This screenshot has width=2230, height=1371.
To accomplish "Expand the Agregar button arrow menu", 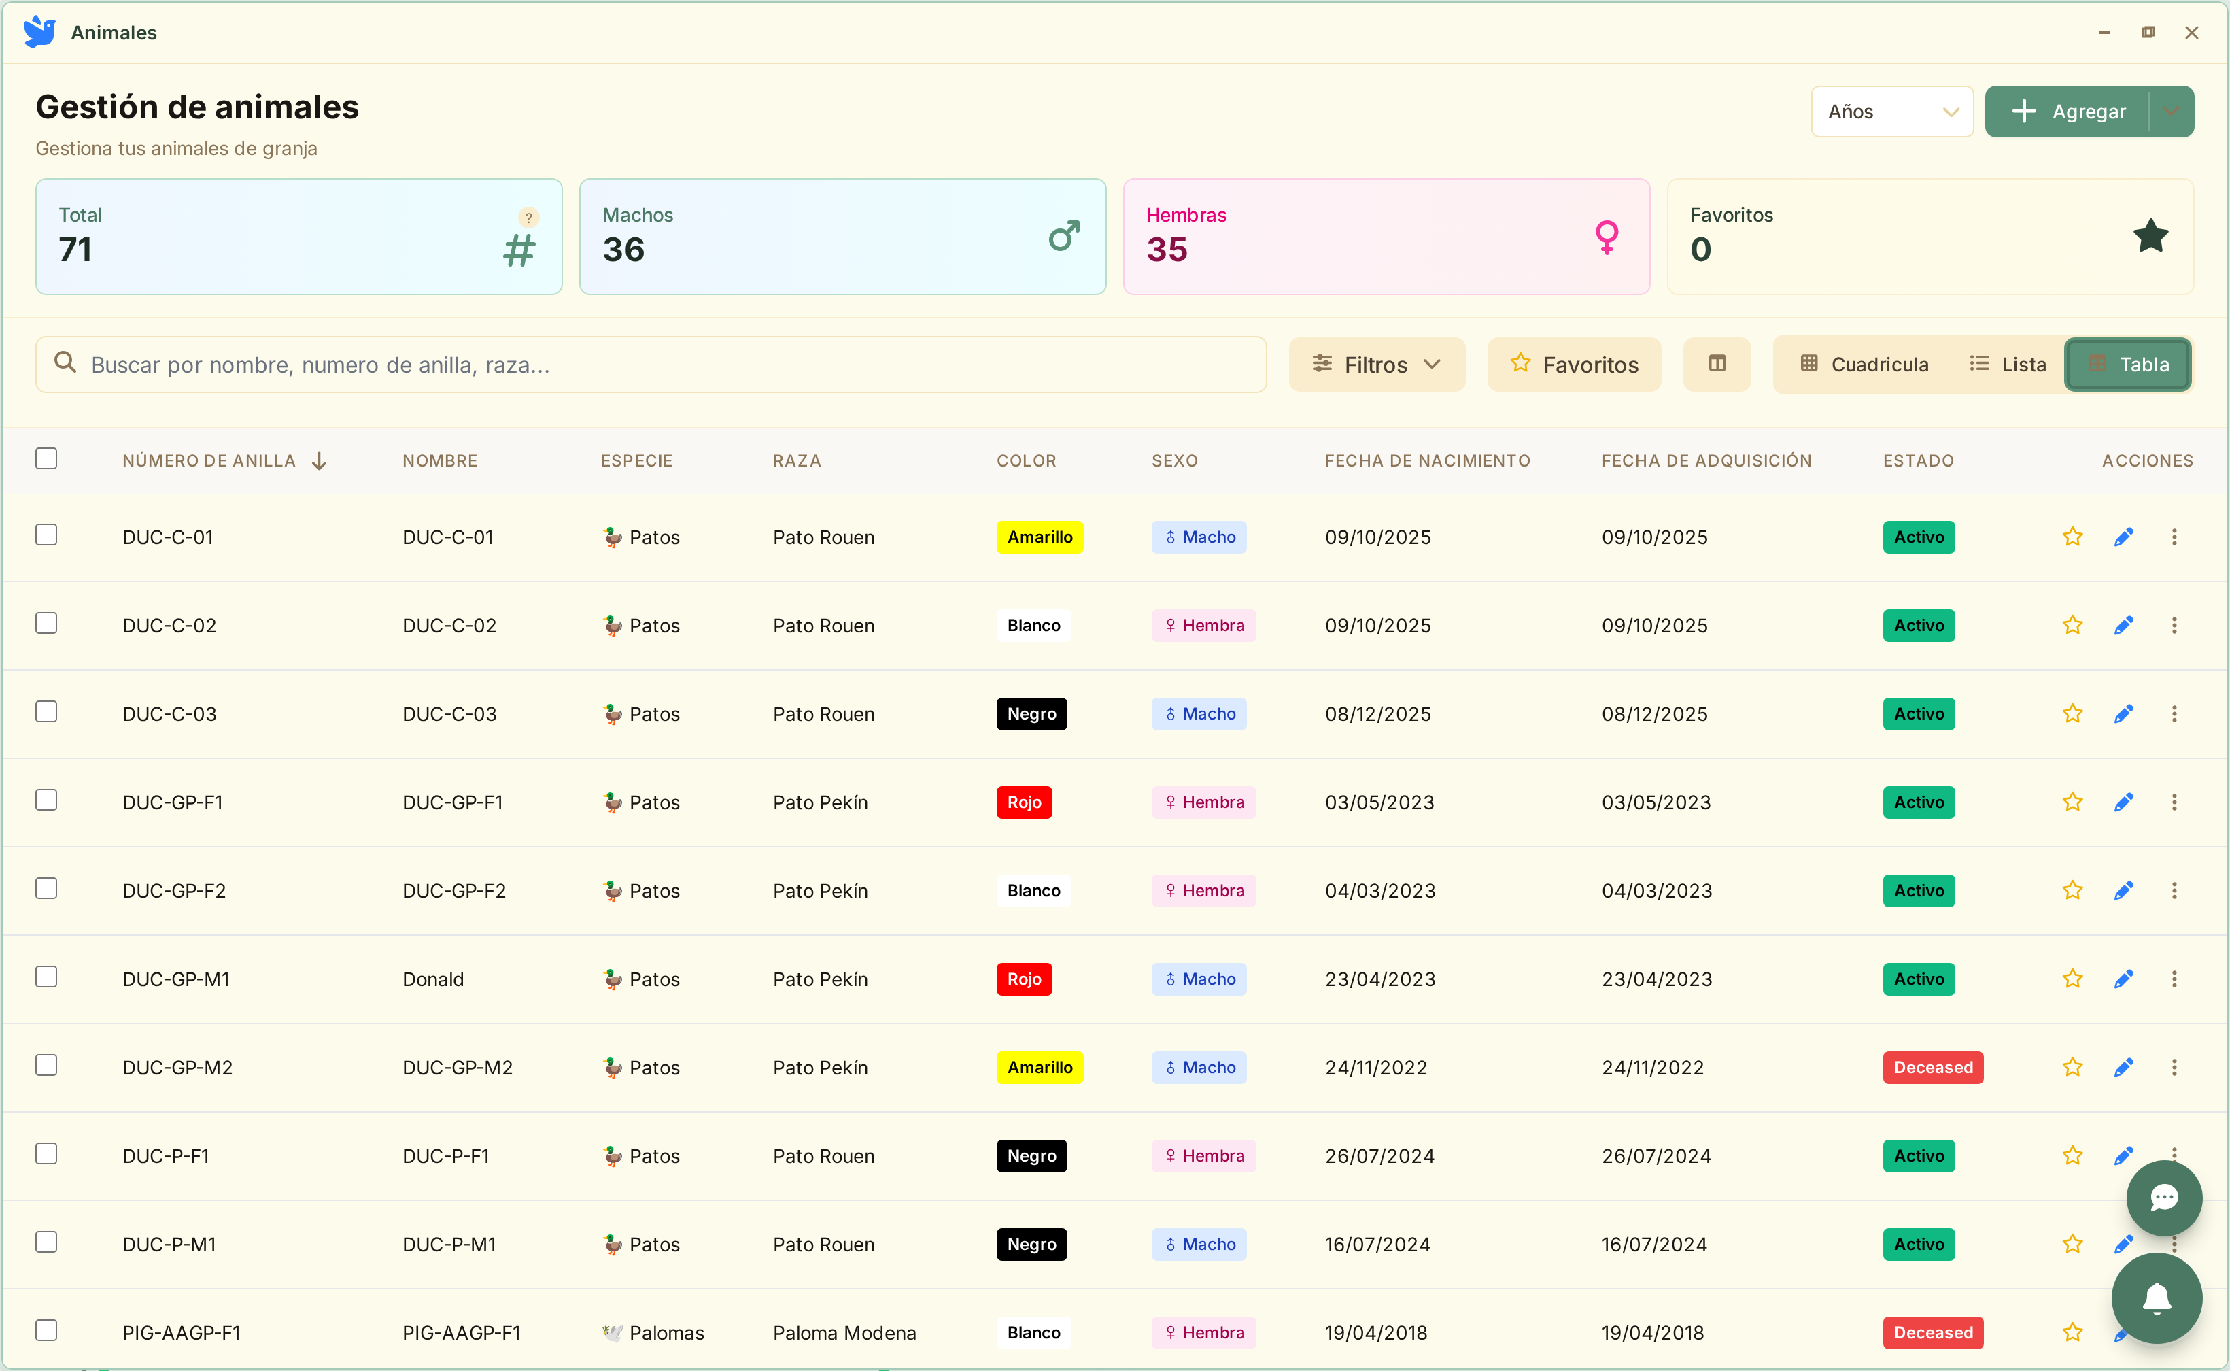I will click(2170, 112).
